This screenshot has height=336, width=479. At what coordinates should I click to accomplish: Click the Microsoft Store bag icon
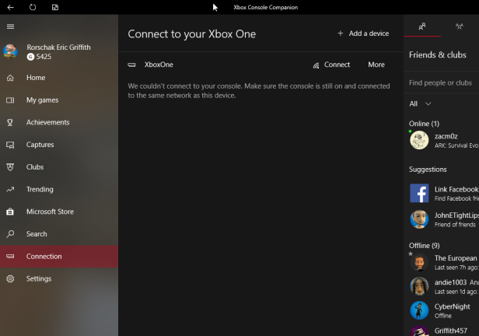coord(10,212)
